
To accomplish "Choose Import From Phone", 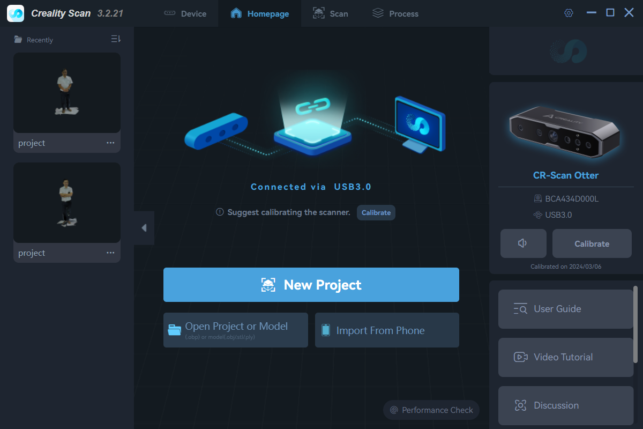I will [x=387, y=330].
